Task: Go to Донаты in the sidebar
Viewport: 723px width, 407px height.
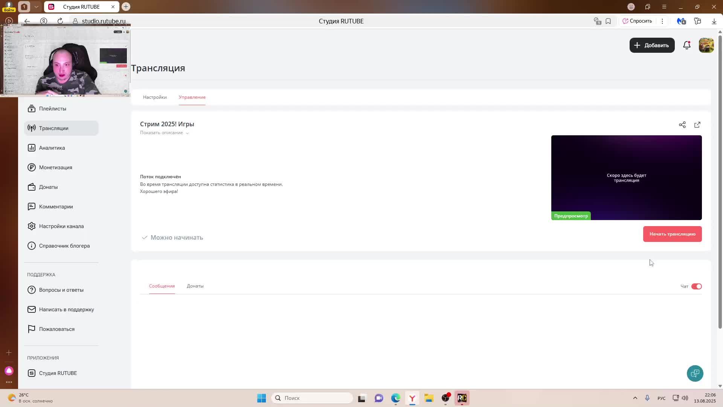Action: tap(48, 187)
